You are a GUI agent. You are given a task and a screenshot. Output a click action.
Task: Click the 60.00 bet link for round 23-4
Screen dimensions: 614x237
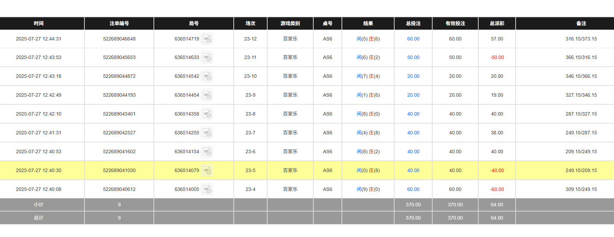[x=413, y=189]
